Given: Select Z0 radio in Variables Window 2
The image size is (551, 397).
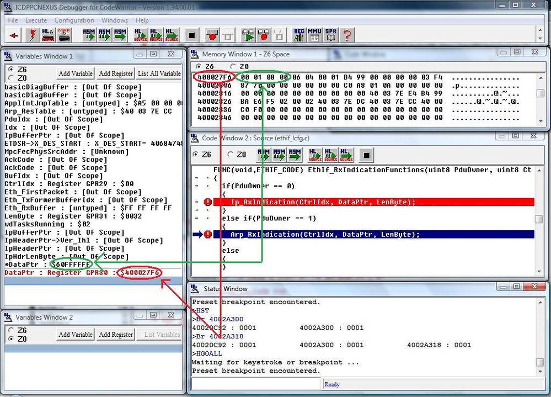Looking at the screenshot, I should (x=11, y=338).
